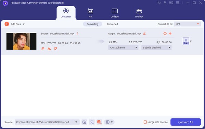Image resolution: width=205 pixels, height=129 pixels.
Task: Click the output duration clock icon
Action: point(158,42)
